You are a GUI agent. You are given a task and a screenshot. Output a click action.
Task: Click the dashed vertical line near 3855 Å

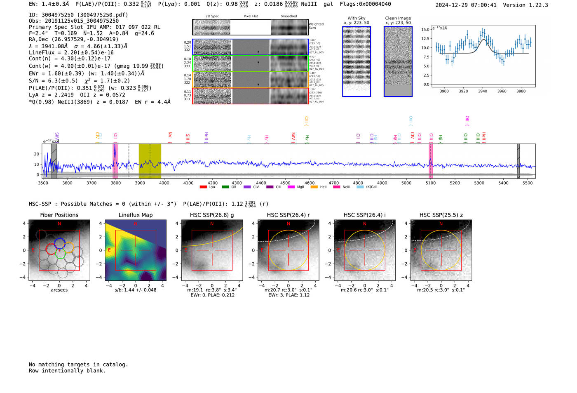click(x=129, y=161)
